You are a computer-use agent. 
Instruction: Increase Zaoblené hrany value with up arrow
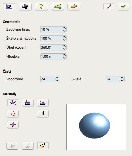64,28
